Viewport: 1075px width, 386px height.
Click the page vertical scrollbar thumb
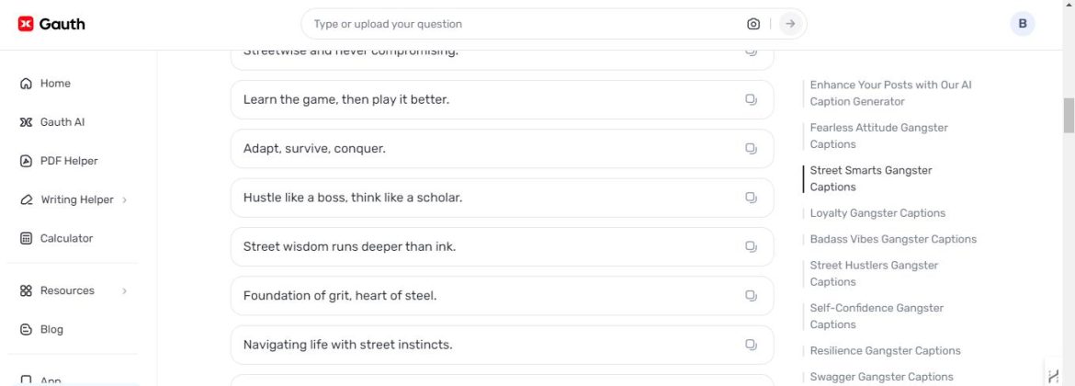tap(1069, 115)
